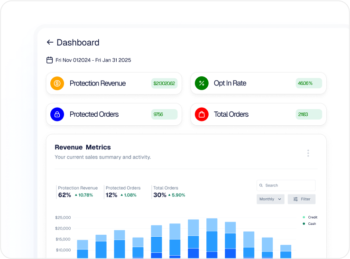The height and width of the screenshot is (259, 350).
Task: Click the Filter button
Action: pyautogui.click(x=302, y=199)
